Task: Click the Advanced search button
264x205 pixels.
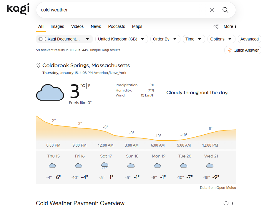Action: pyautogui.click(x=249, y=39)
